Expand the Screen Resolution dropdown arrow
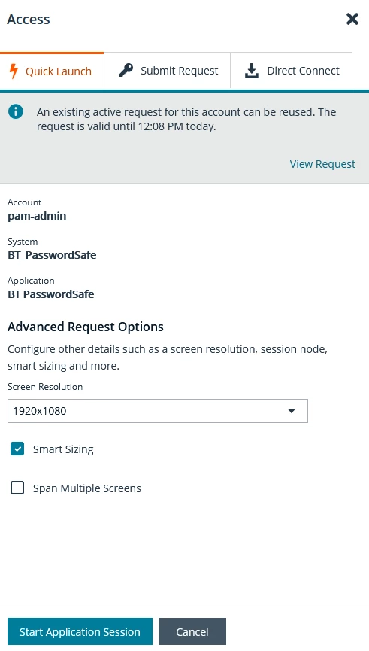 point(292,411)
